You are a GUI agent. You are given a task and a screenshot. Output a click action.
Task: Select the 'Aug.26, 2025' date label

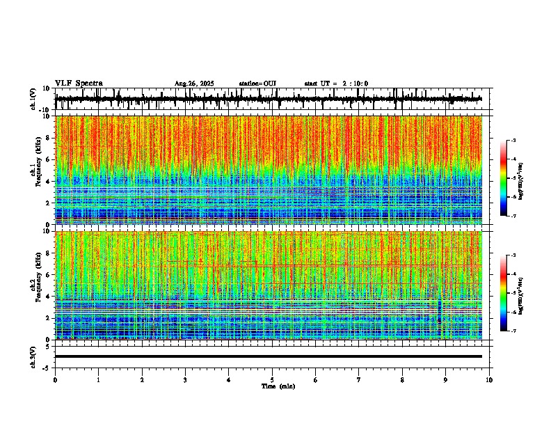[x=194, y=84]
